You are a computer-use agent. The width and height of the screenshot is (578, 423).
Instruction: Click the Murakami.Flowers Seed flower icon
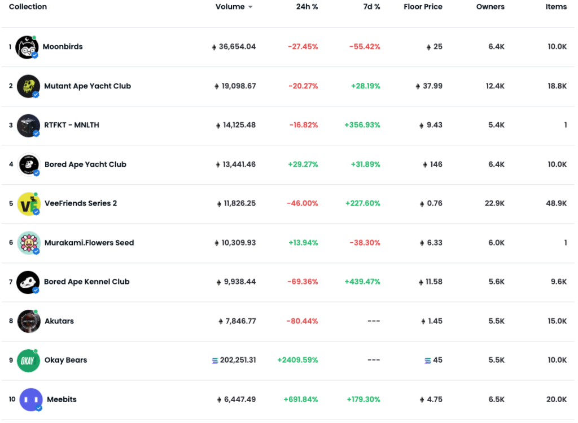click(28, 243)
